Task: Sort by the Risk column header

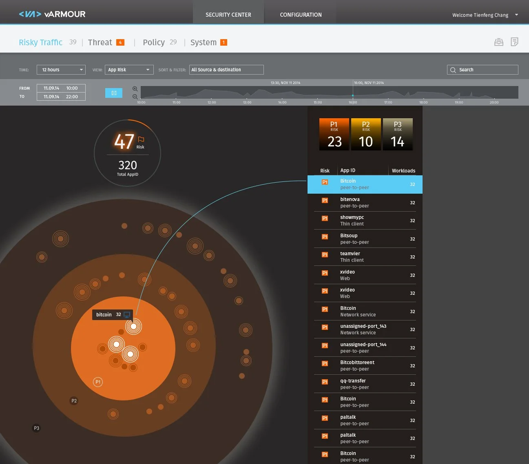Action: tap(325, 171)
